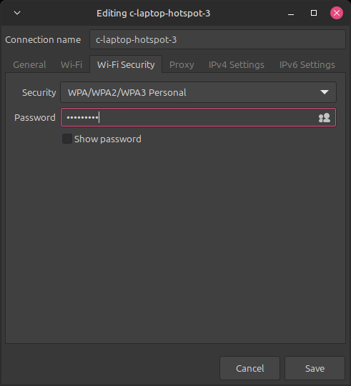Switch to the General tab
This screenshot has height=386, width=351.
coord(29,65)
